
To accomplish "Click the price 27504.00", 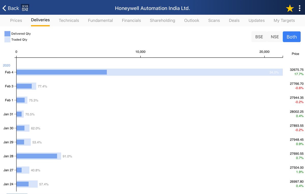I will click(x=297, y=167).
